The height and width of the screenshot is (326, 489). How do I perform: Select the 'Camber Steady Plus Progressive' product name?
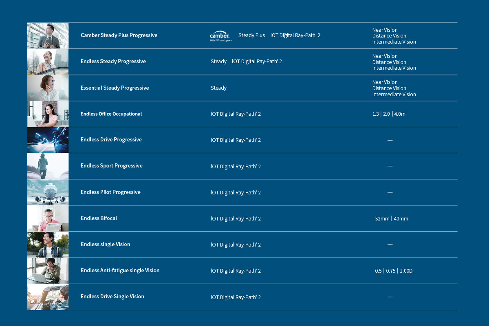pos(119,35)
